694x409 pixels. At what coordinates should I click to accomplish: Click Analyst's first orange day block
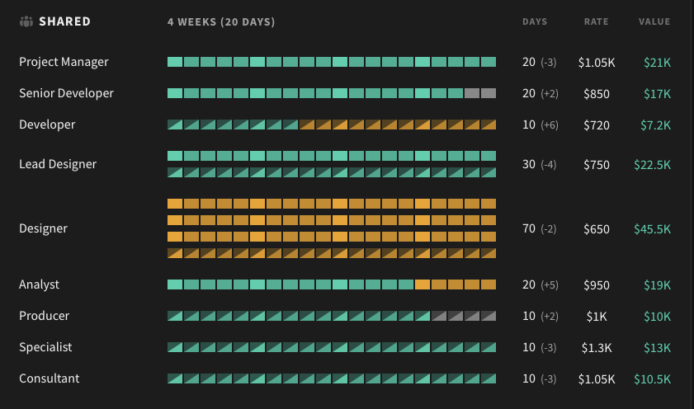pos(423,284)
